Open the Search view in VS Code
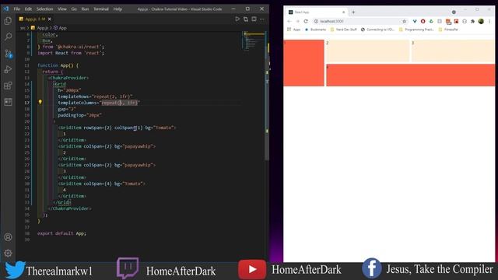The height and width of the screenshot is (280, 498). (x=8, y=37)
